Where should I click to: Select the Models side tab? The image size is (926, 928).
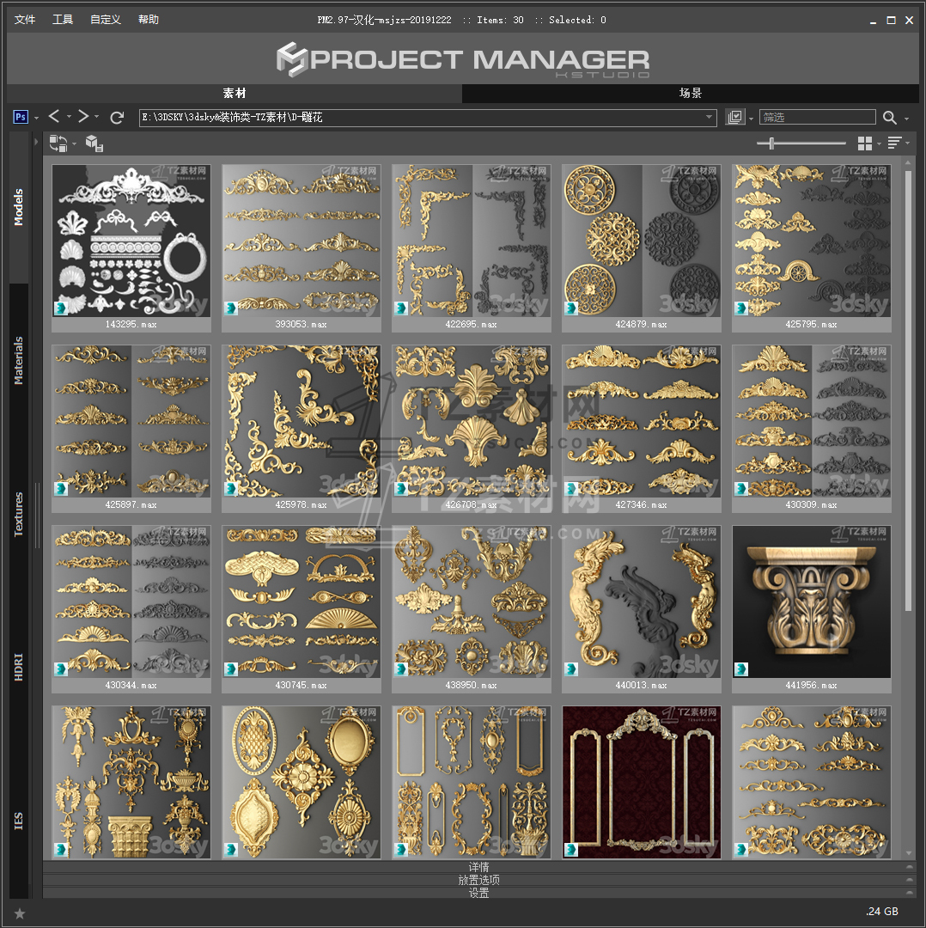tap(19, 207)
